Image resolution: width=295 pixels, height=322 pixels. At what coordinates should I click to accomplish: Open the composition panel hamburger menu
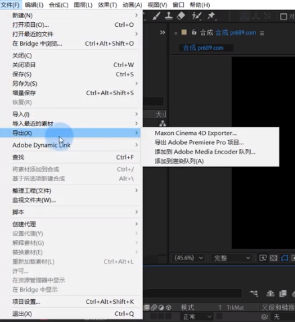[x=262, y=33]
